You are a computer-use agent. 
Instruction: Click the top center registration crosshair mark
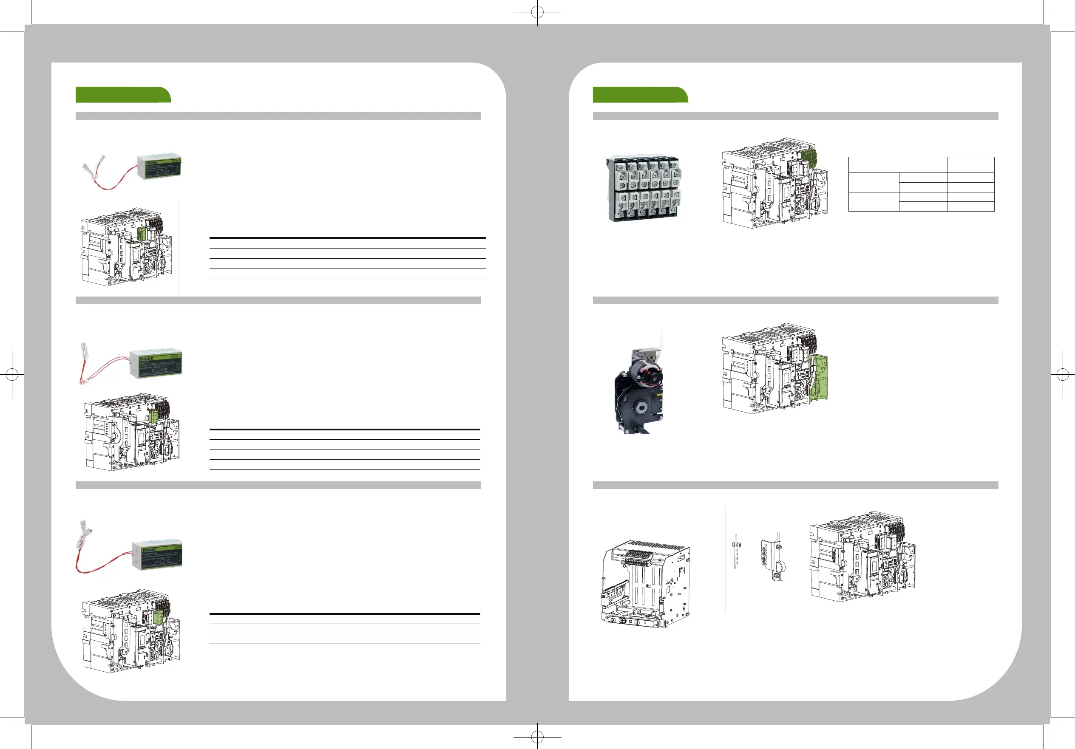coord(537,12)
